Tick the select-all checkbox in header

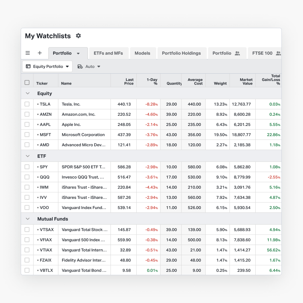(27, 83)
